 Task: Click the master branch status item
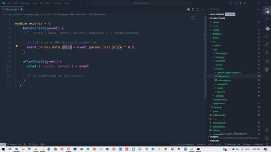point(13,144)
